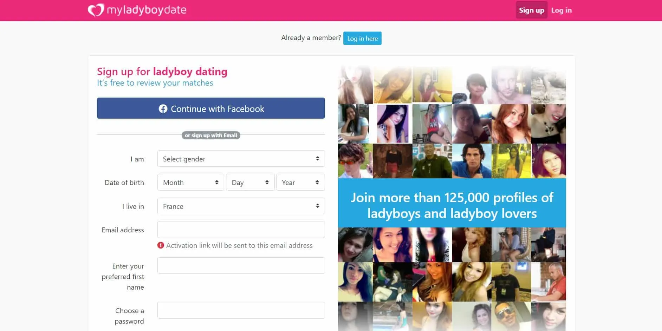This screenshot has width=662, height=331.
Task: Focus the Email address field
Action: coord(241,230)
